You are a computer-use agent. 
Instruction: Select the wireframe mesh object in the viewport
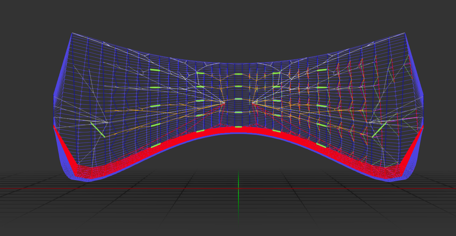[238, 107]
